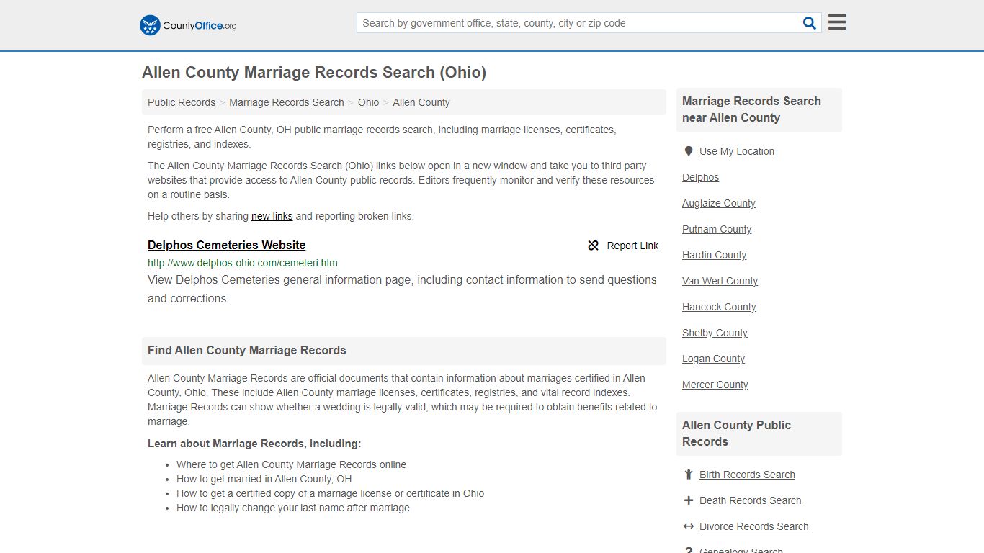
Task: Go to Public Records breadcrumb
Action: pos(182,102)
